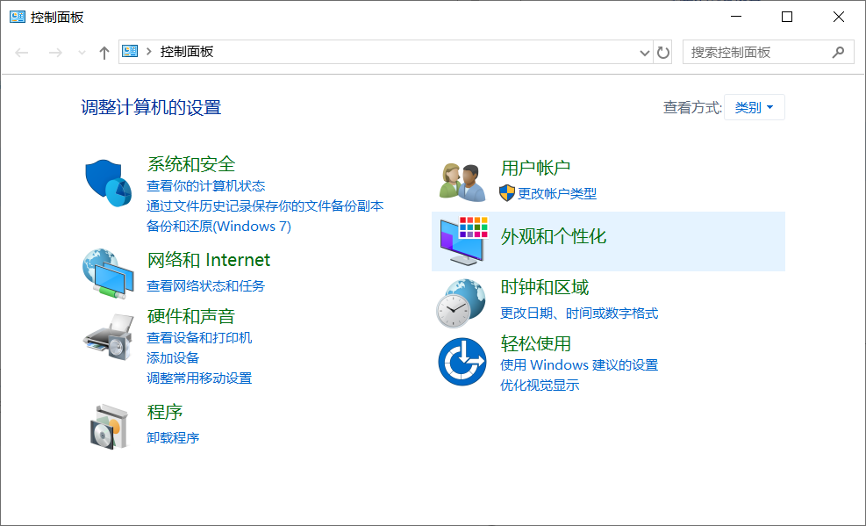Open the System and Security shield icon
The height and width of the screenshot is (526, 866).
pos(108,184)
